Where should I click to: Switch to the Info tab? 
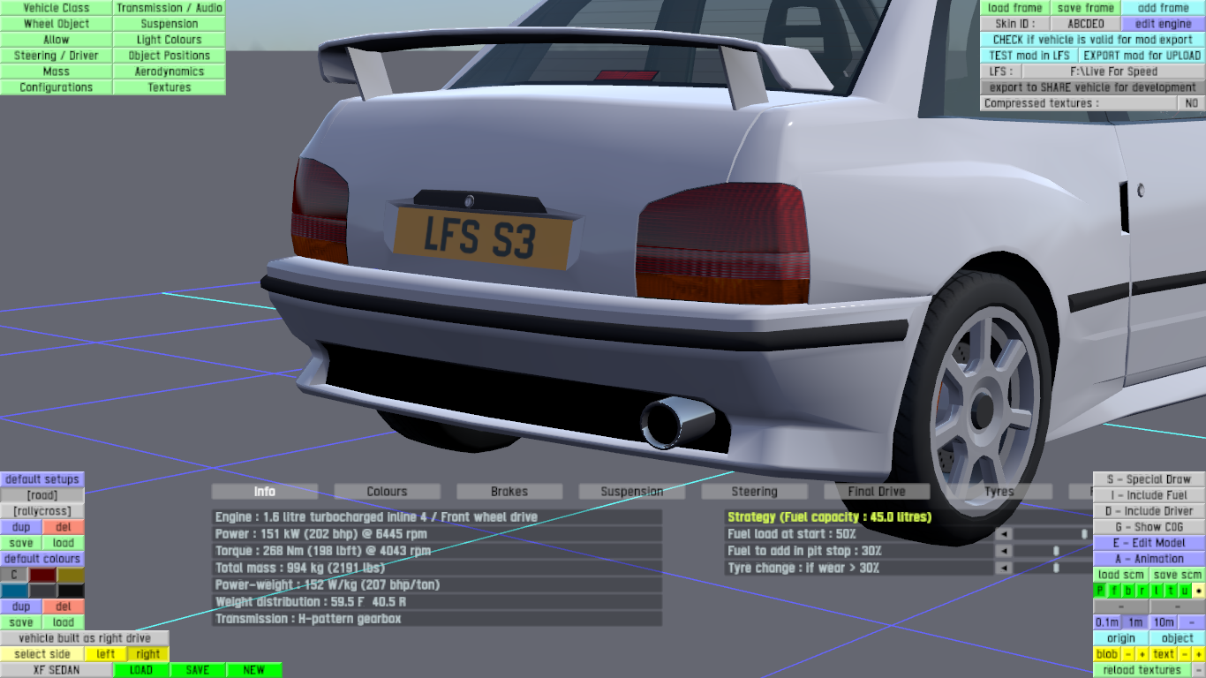265,492
